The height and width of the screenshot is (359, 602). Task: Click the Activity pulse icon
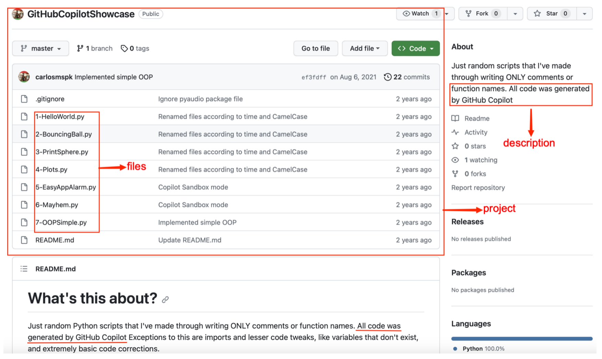pos(455,132)
